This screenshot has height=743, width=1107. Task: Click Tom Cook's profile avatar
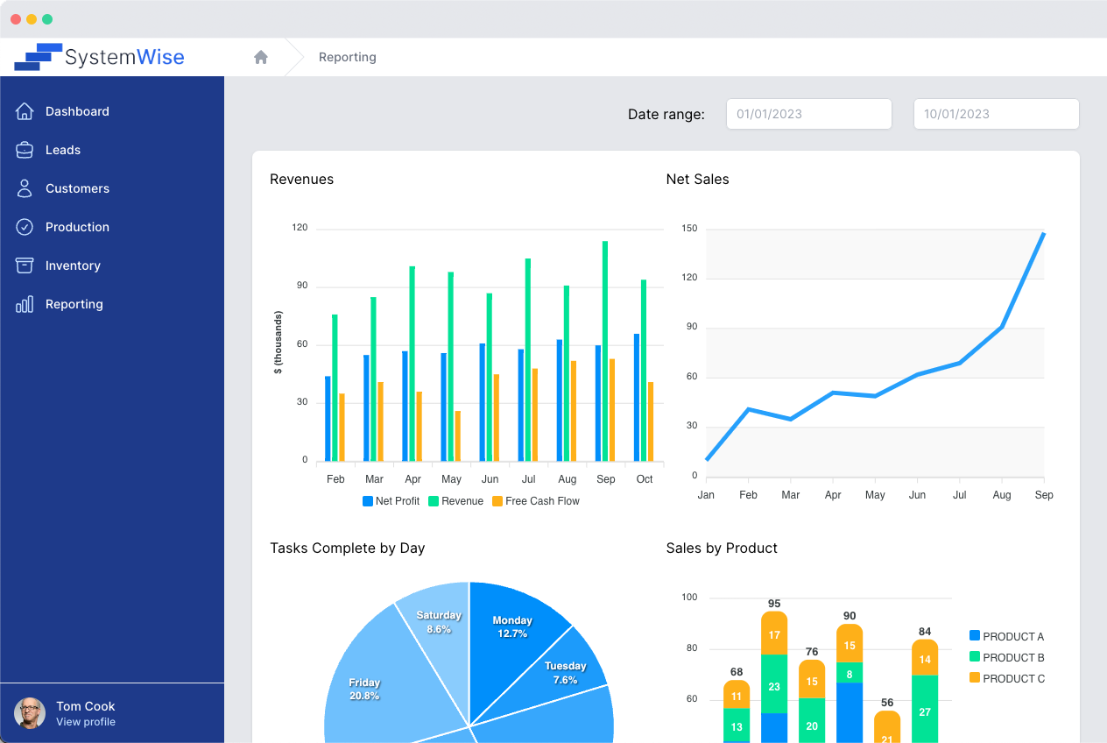[30, 713]
